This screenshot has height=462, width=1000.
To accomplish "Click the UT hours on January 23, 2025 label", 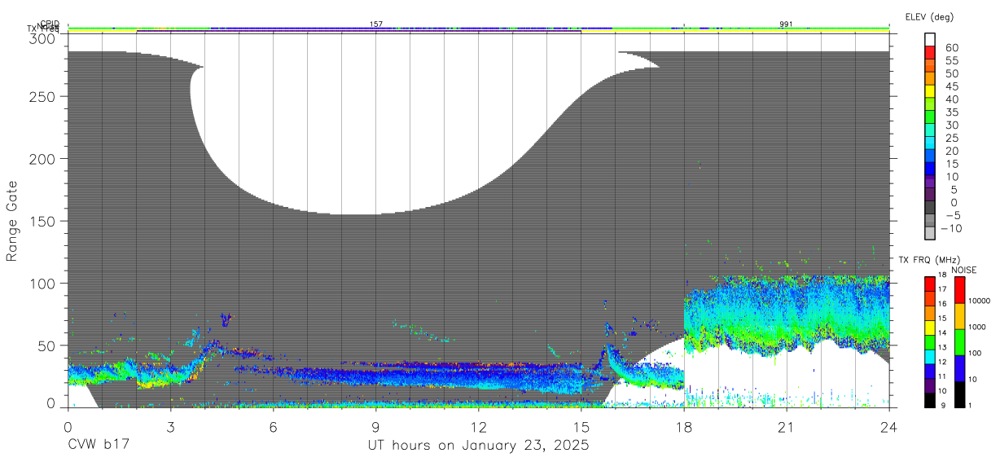I will pos(479,446).
